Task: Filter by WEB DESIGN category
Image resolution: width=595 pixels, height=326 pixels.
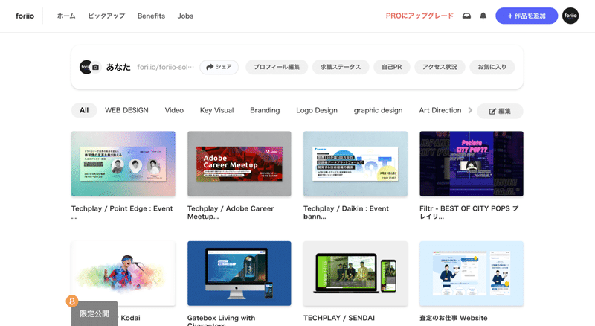Action: point(126,110)
